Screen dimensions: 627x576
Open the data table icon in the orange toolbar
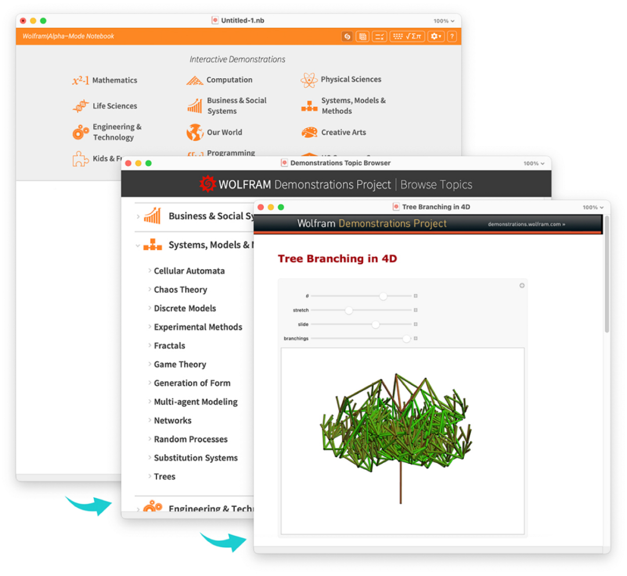[x=362, y=37]
